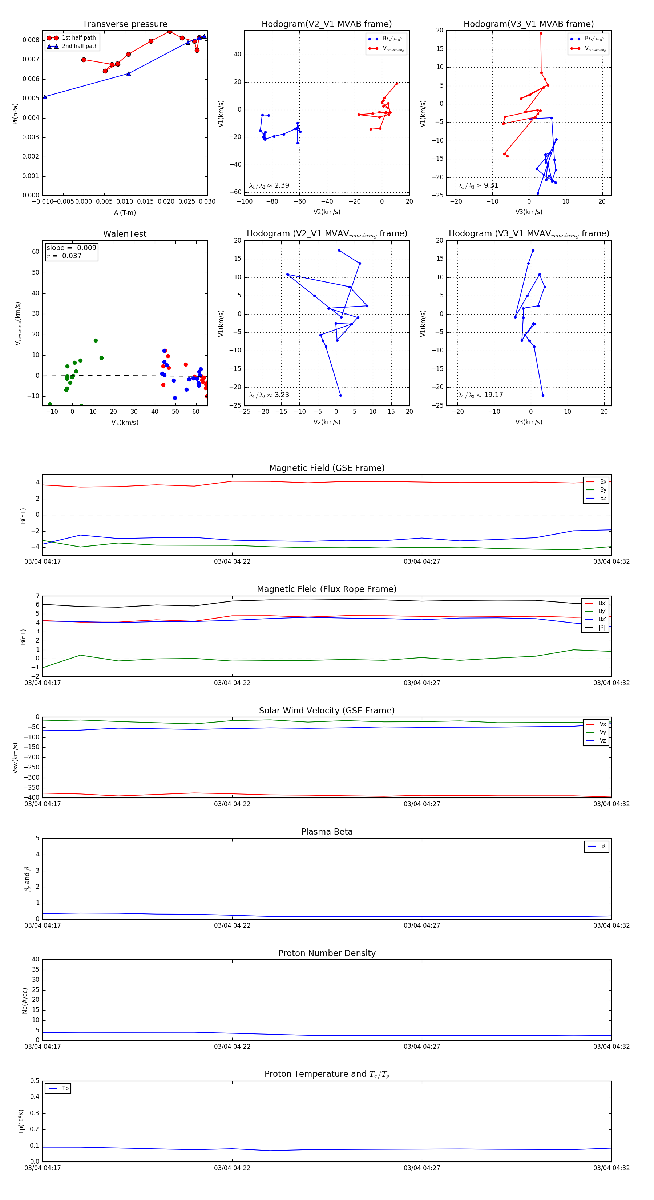Click "Vremaining" legend entry in V3_V1 MVAB hodogram
Image resolution: width=654 pixels, height=1200 pixels.
588,48
